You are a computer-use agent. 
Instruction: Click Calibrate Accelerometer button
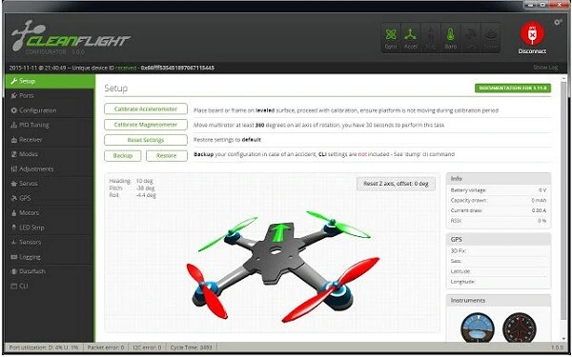click(x=146, y=109)
